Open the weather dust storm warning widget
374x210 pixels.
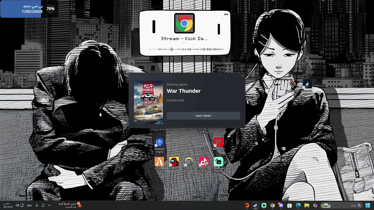[x=70, y=205]
